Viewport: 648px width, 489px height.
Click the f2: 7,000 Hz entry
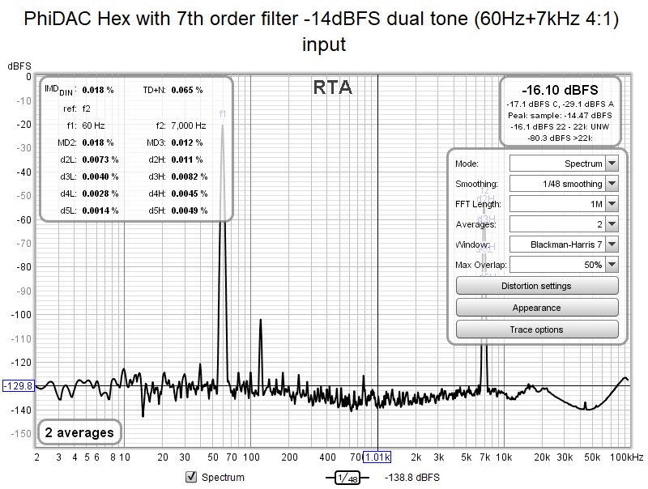coord(181,125)
